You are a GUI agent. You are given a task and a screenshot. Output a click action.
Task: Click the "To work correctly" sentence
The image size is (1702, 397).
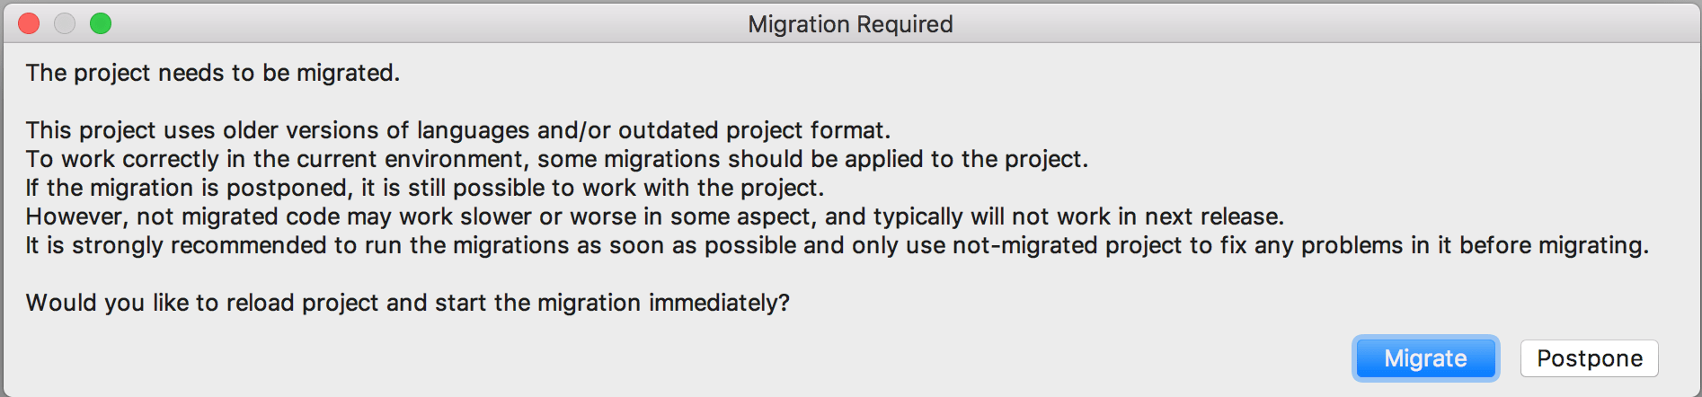tap(556, 159)
